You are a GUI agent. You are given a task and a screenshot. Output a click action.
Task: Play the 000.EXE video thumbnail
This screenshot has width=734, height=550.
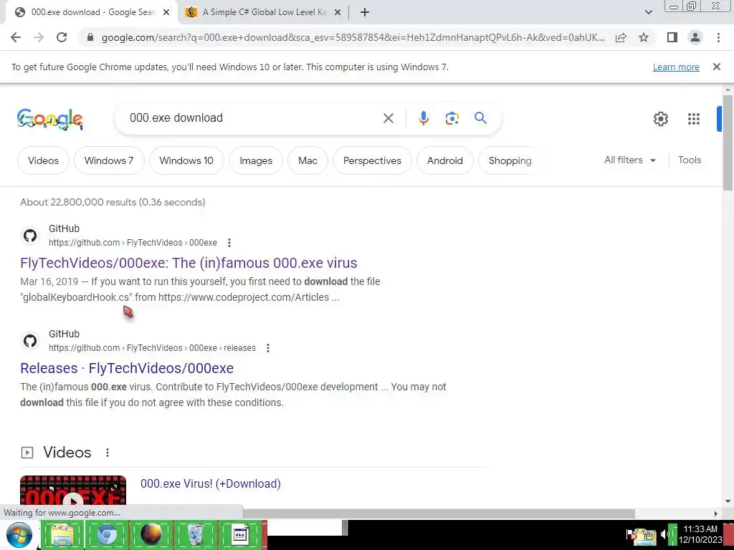[73, 491]
